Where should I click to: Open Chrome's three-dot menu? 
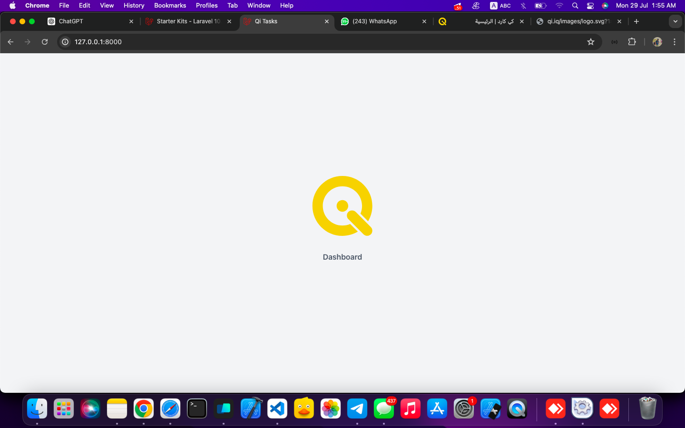coord(675,42)
